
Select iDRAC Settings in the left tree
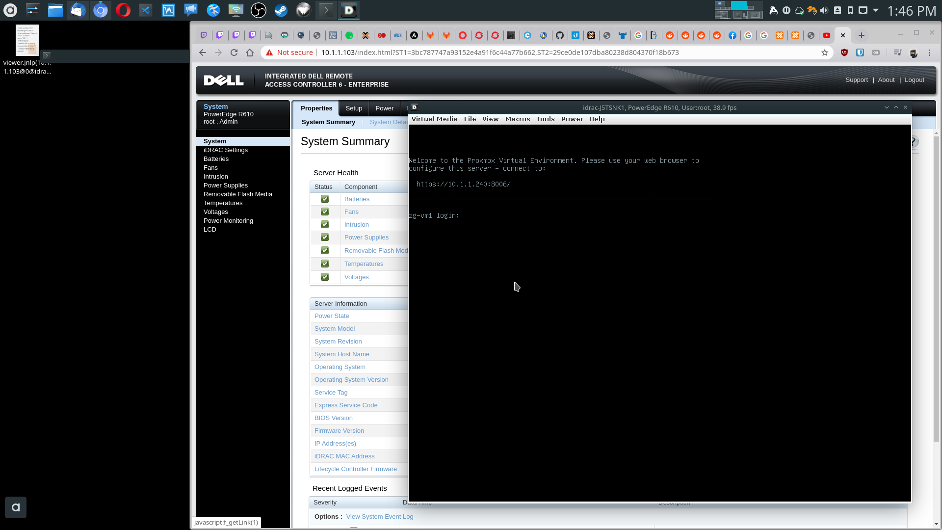(x=226, y=150)
